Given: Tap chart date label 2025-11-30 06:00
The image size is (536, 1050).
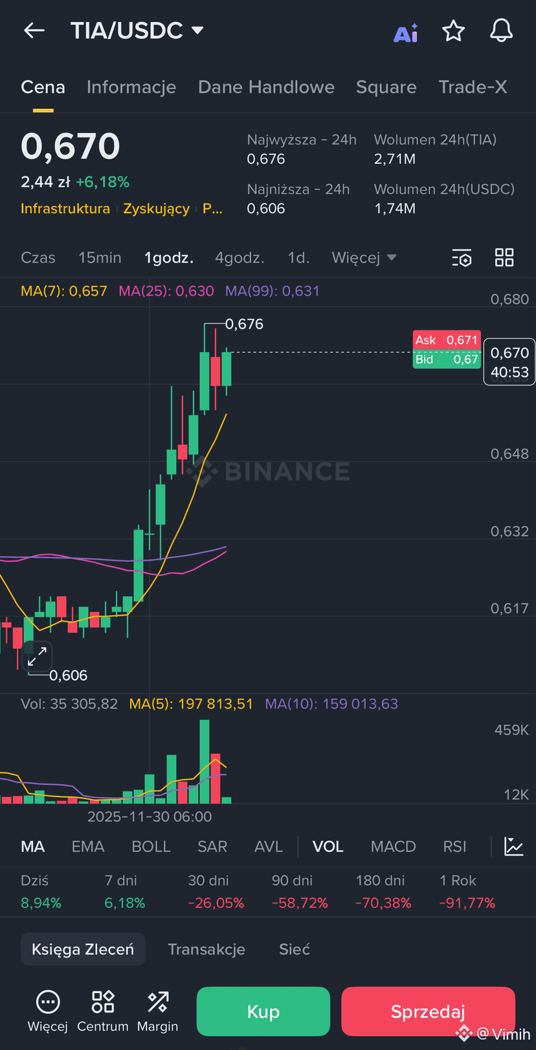Looking at the screenshot, I should pos(150,817).
